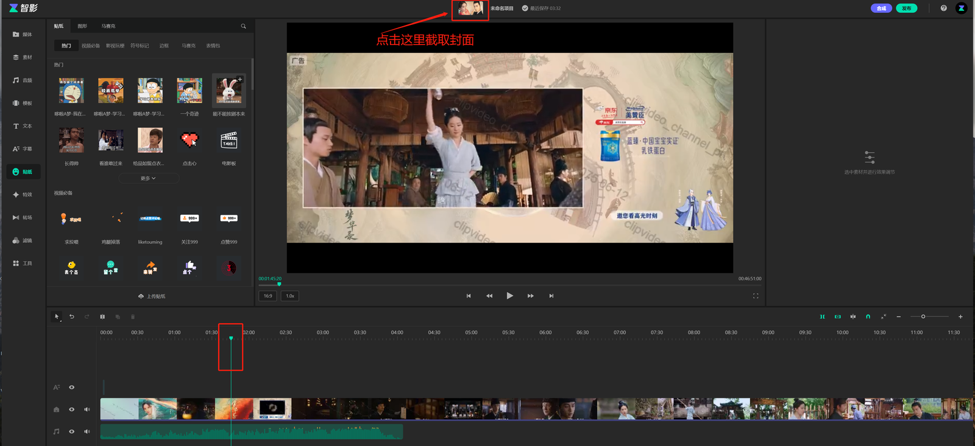Click 上传贴纸 upload sticker button

[152, 296]
